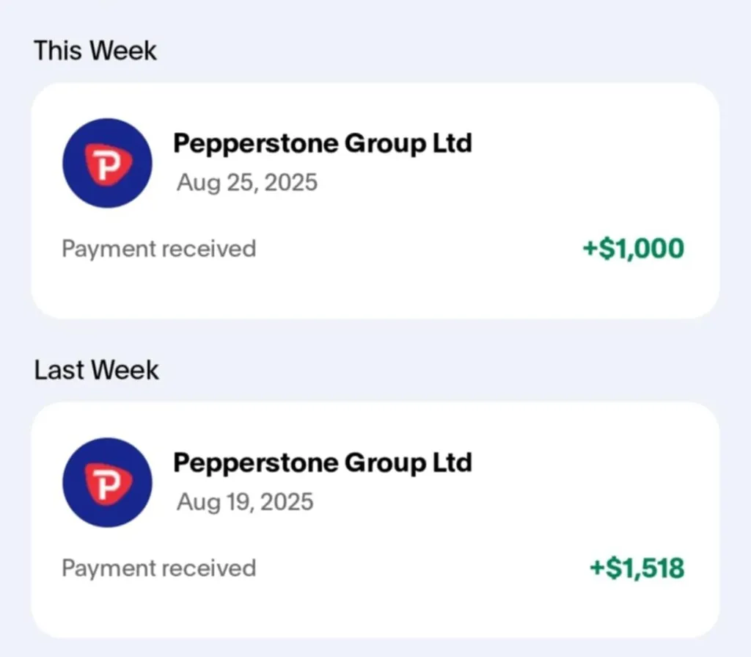751x657 pixels.
Task: Click Payment received on the $1,518 transaction
Action: (158, 568)
